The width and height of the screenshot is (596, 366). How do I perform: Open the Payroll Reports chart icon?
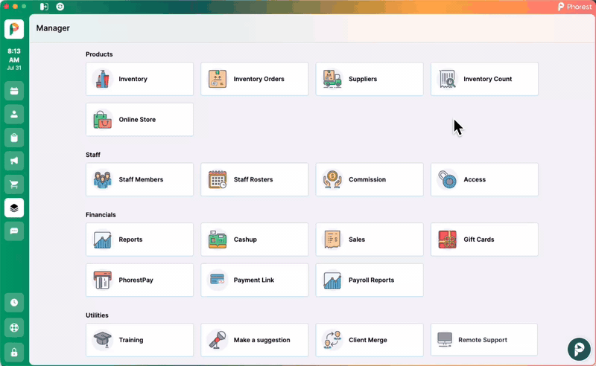(332, 280)
